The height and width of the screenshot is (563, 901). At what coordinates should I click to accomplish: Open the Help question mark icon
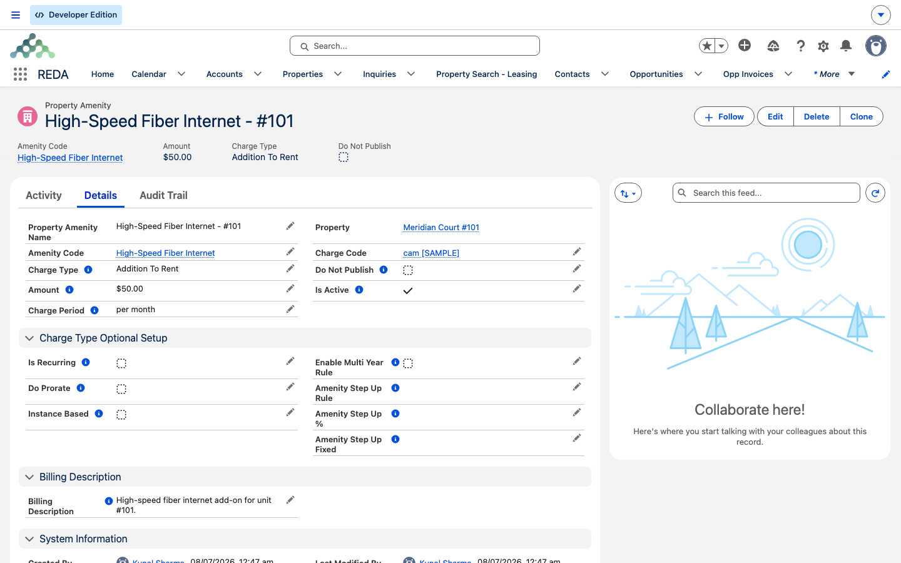800,46
